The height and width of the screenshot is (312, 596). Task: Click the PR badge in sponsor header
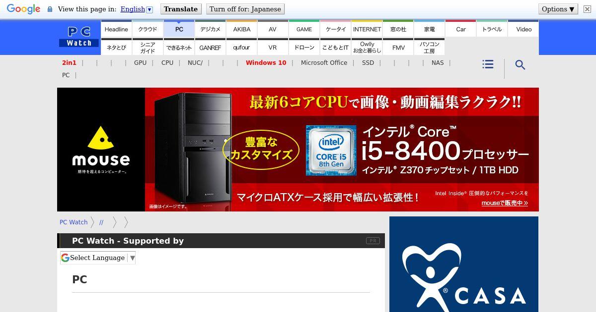pos(372,241)
